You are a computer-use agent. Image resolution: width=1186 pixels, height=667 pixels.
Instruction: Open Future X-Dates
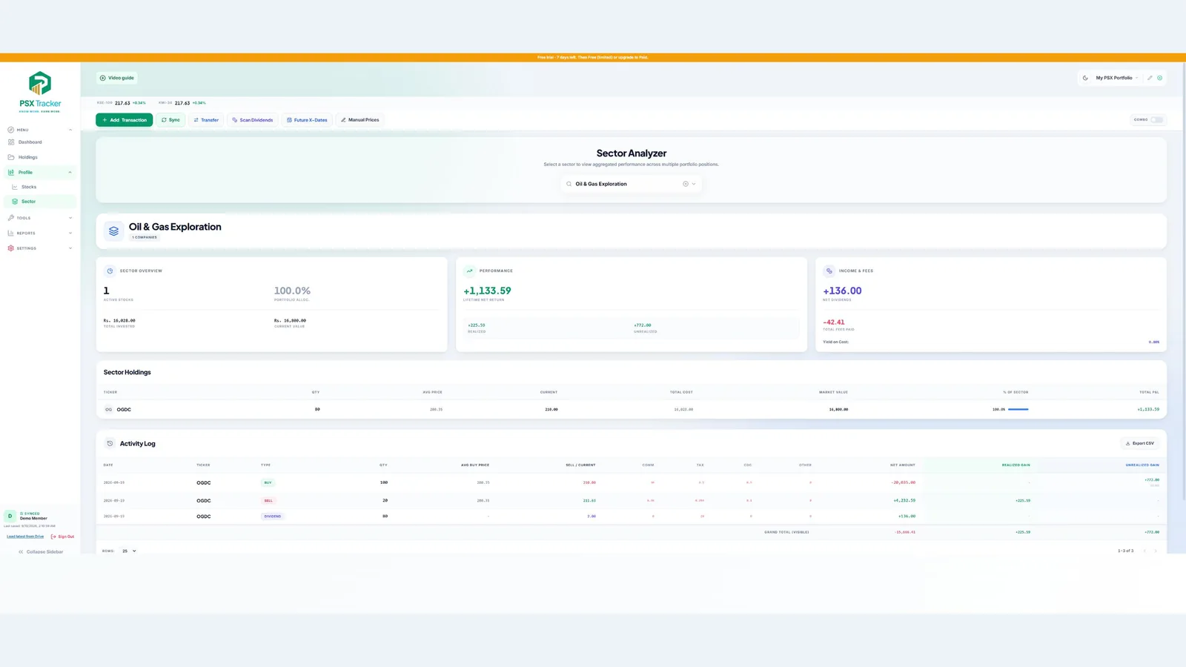click(307, 120)
